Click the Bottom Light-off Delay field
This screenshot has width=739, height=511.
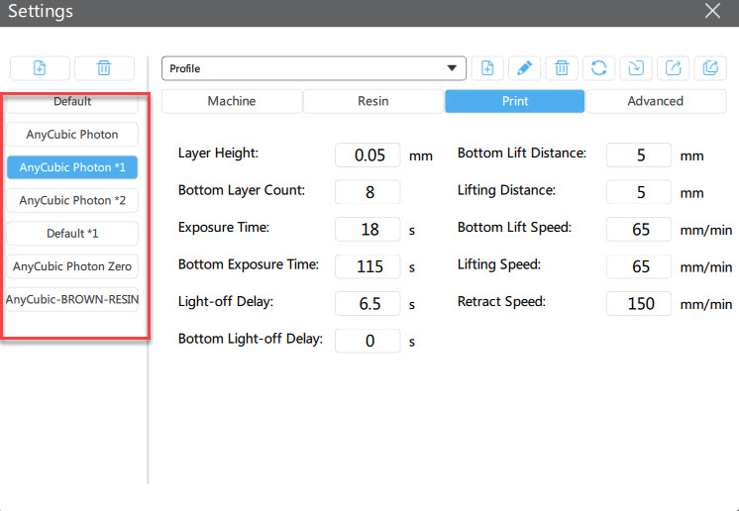pos(368,341)
